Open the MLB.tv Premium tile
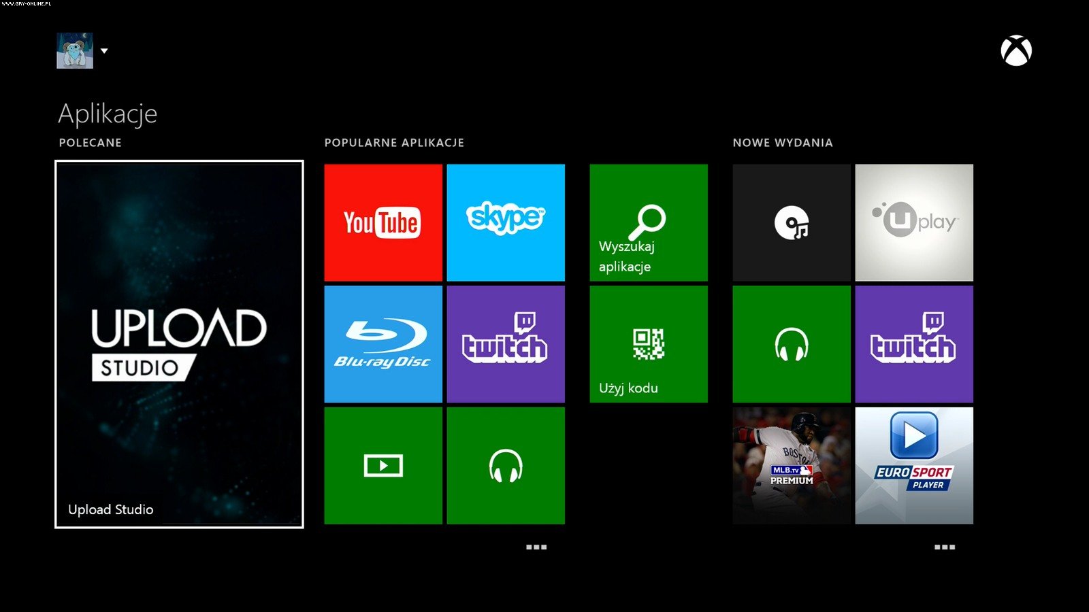Image resolution: width=1089 pixels, height=612 pixels. [792, 466]
